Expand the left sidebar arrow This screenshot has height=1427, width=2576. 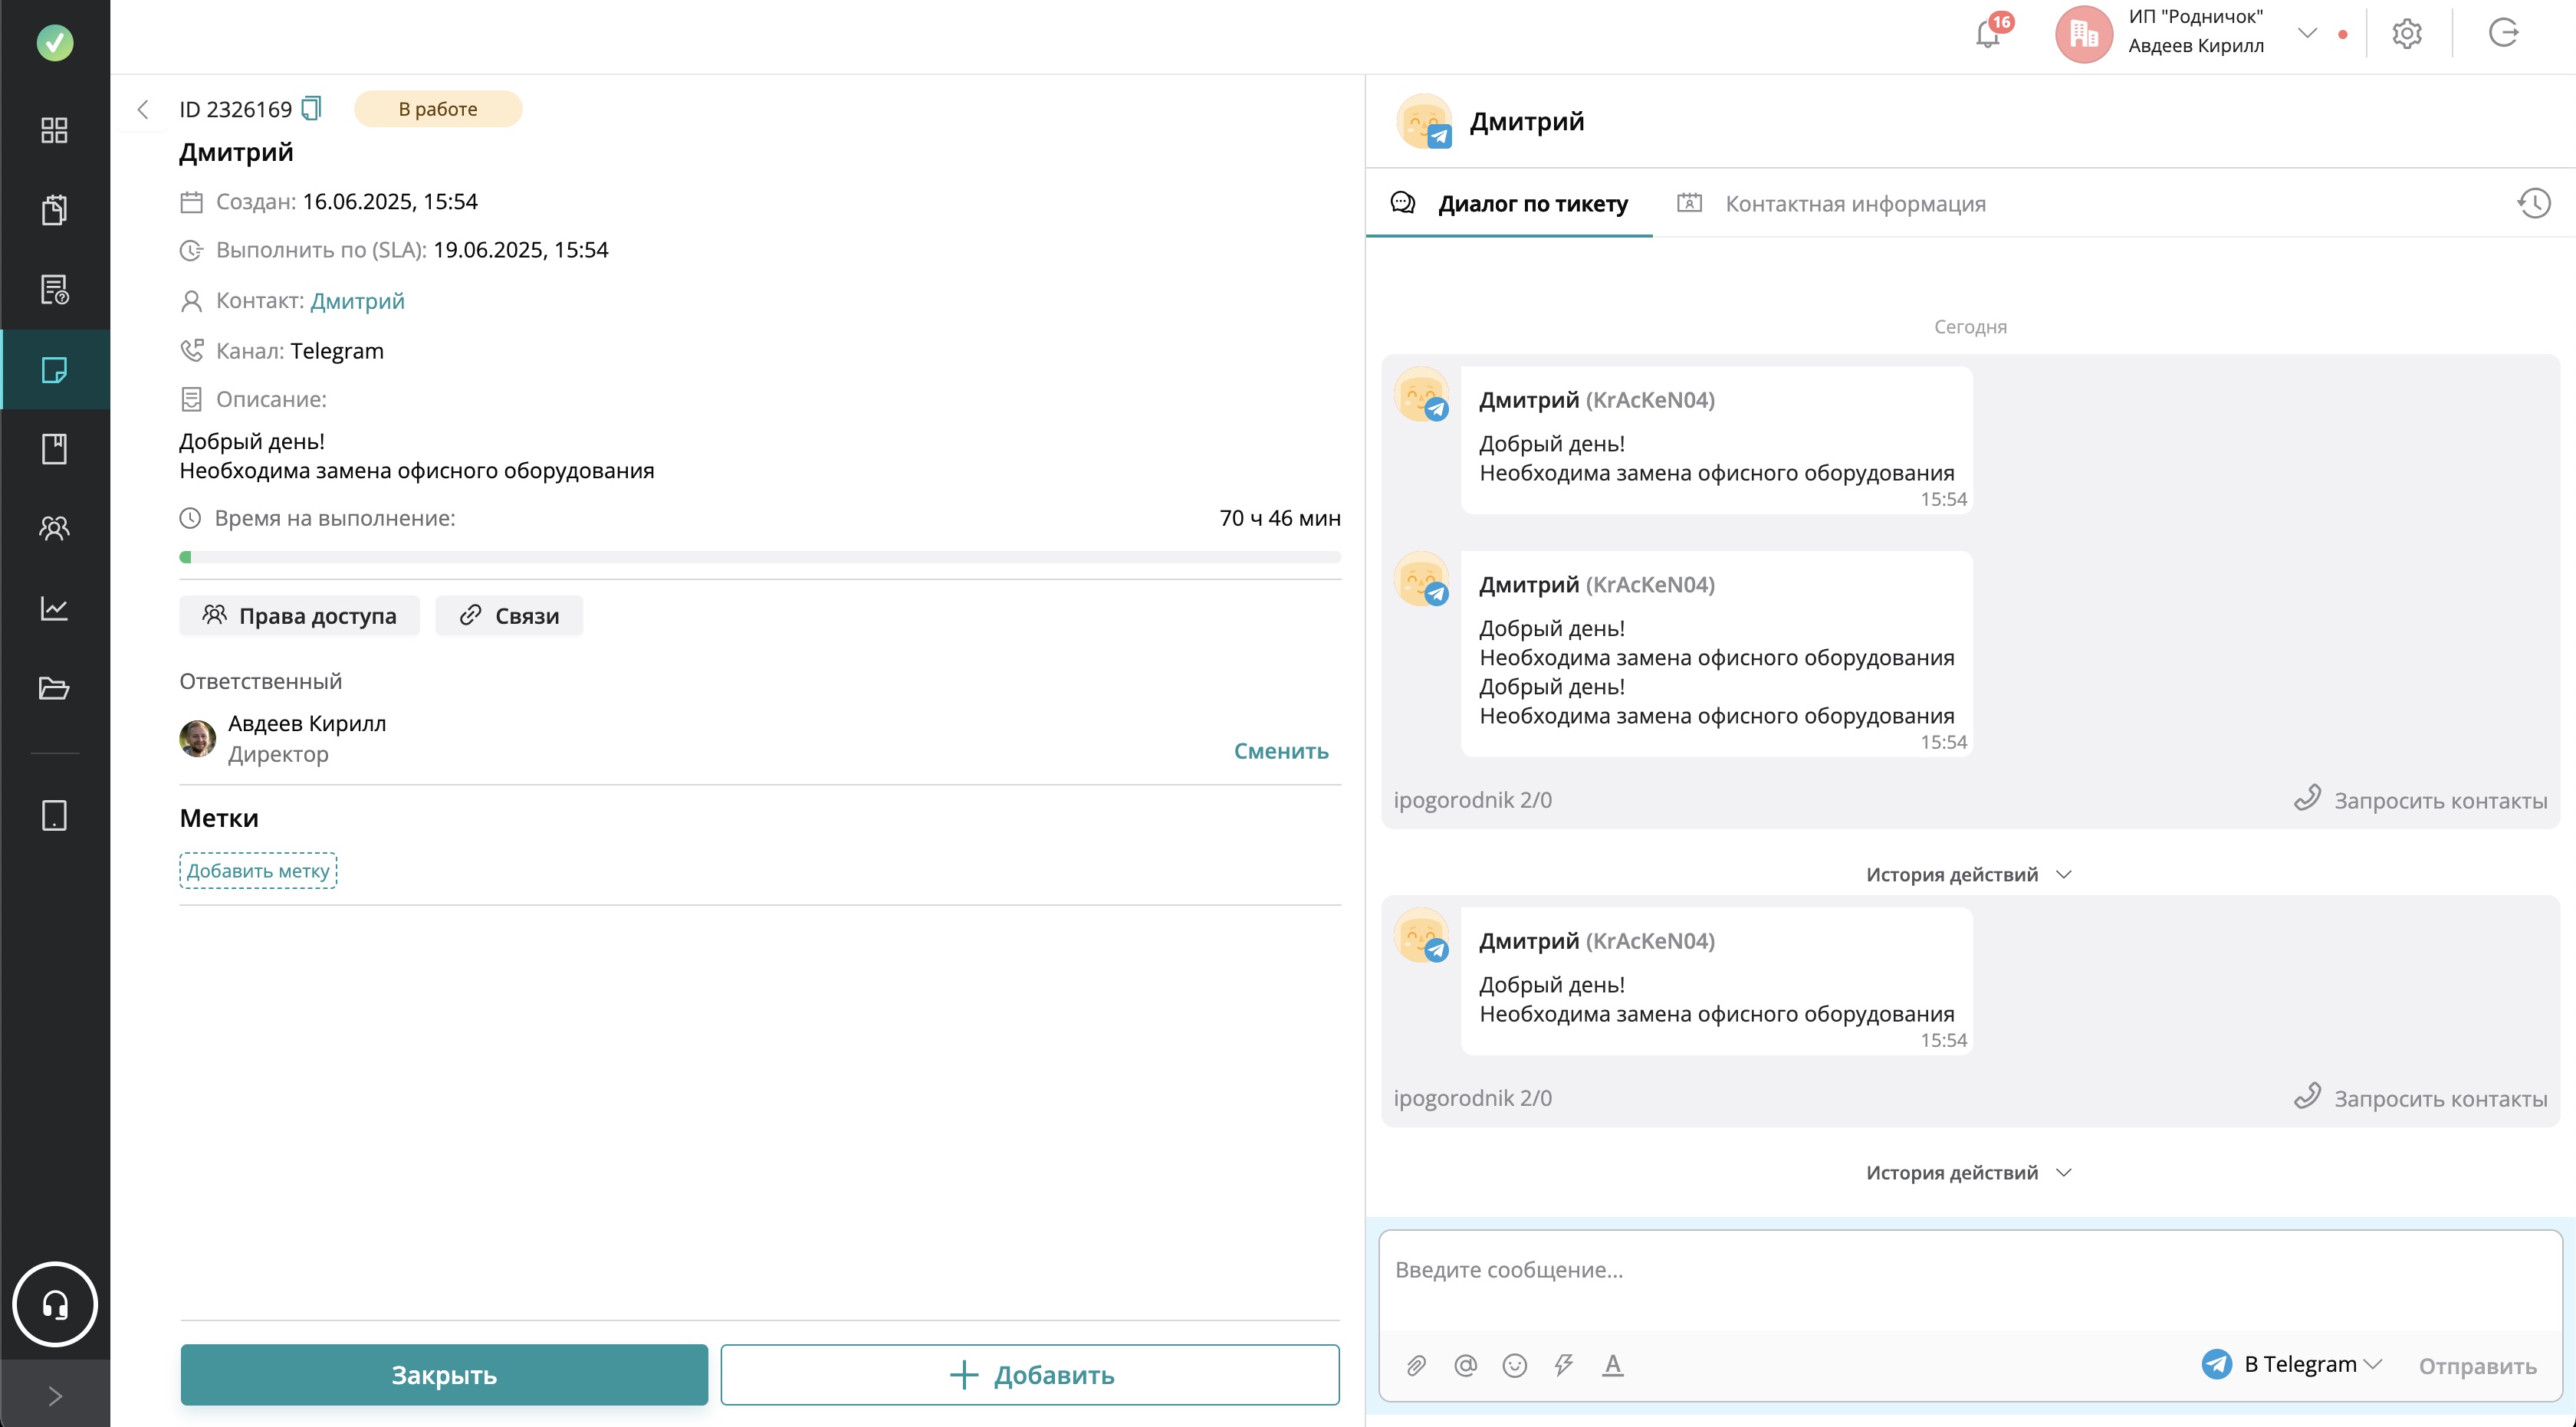coord(54,1395)
